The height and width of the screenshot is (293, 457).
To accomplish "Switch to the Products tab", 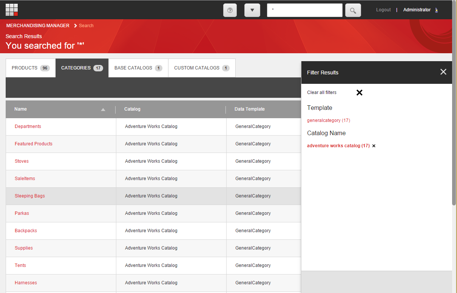I will (x=31, y=68).
